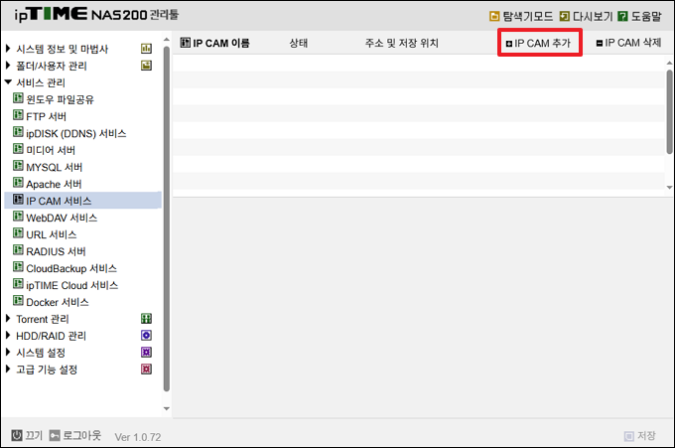Click the 시스템 설정 purple icon
The height and width of the screenshot is (448, 675).
[x=146, y=353]
